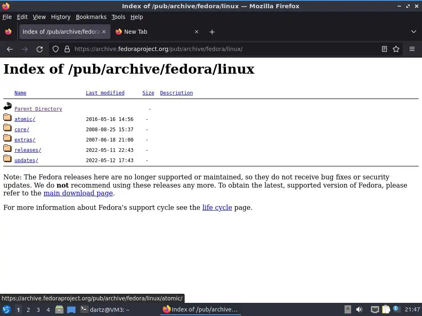
Task: Open the file manager taskbar icon
Action: 59,309
